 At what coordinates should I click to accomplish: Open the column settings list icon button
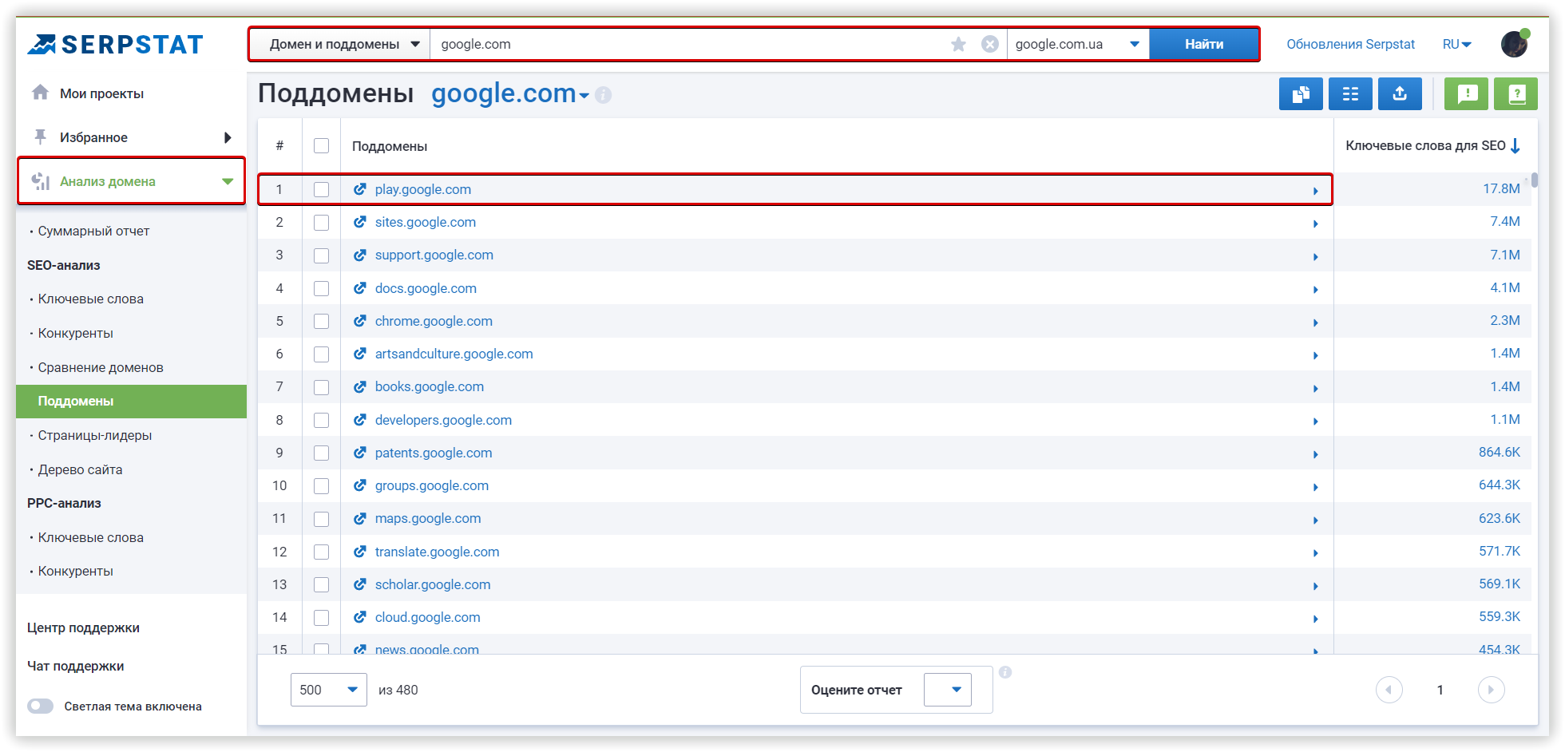(x=1350, y=94)
